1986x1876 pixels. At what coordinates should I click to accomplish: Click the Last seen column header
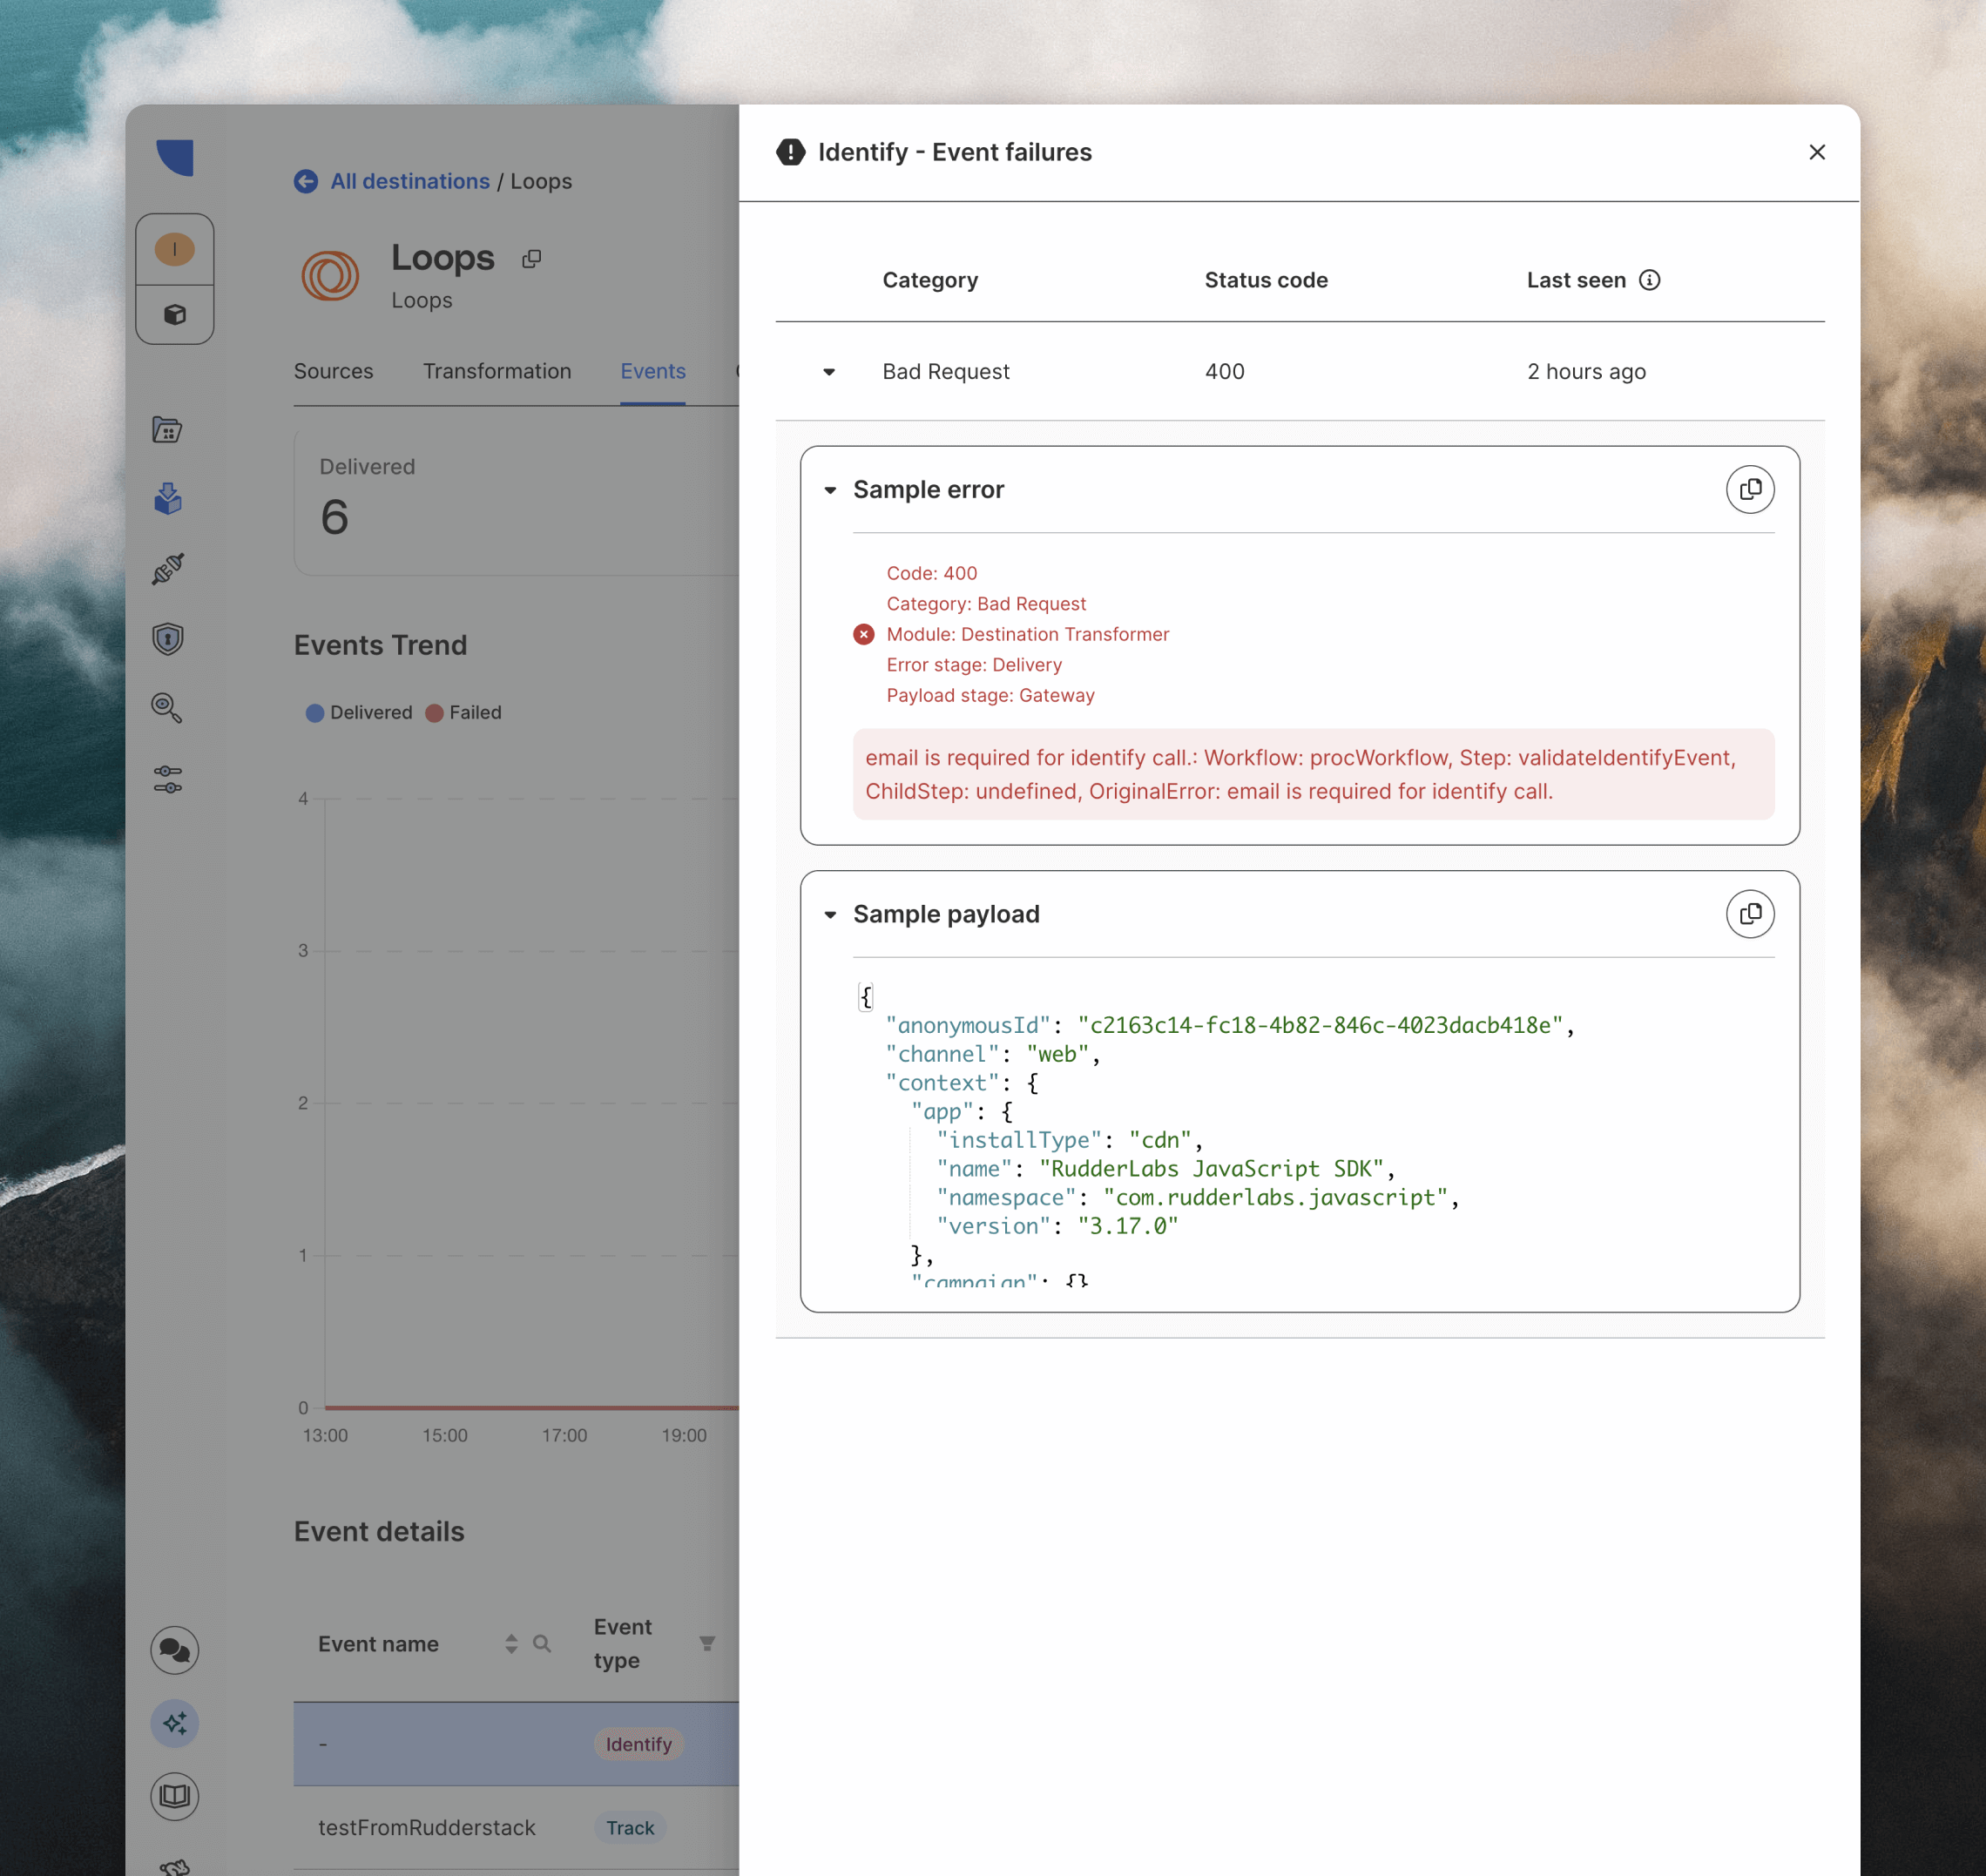coord(1576,280)
